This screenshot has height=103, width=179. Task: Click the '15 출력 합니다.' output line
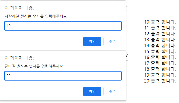160,52
